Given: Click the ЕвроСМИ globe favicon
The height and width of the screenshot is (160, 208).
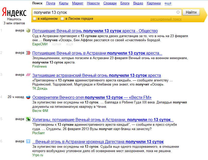Looking at the screenshot, I should (28, 30).
